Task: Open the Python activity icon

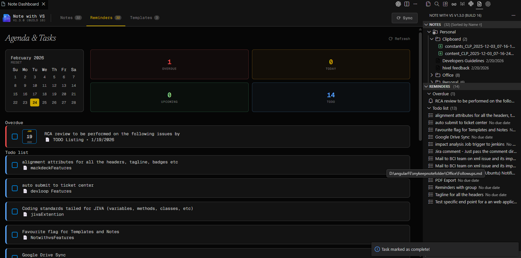Action: 471,4
